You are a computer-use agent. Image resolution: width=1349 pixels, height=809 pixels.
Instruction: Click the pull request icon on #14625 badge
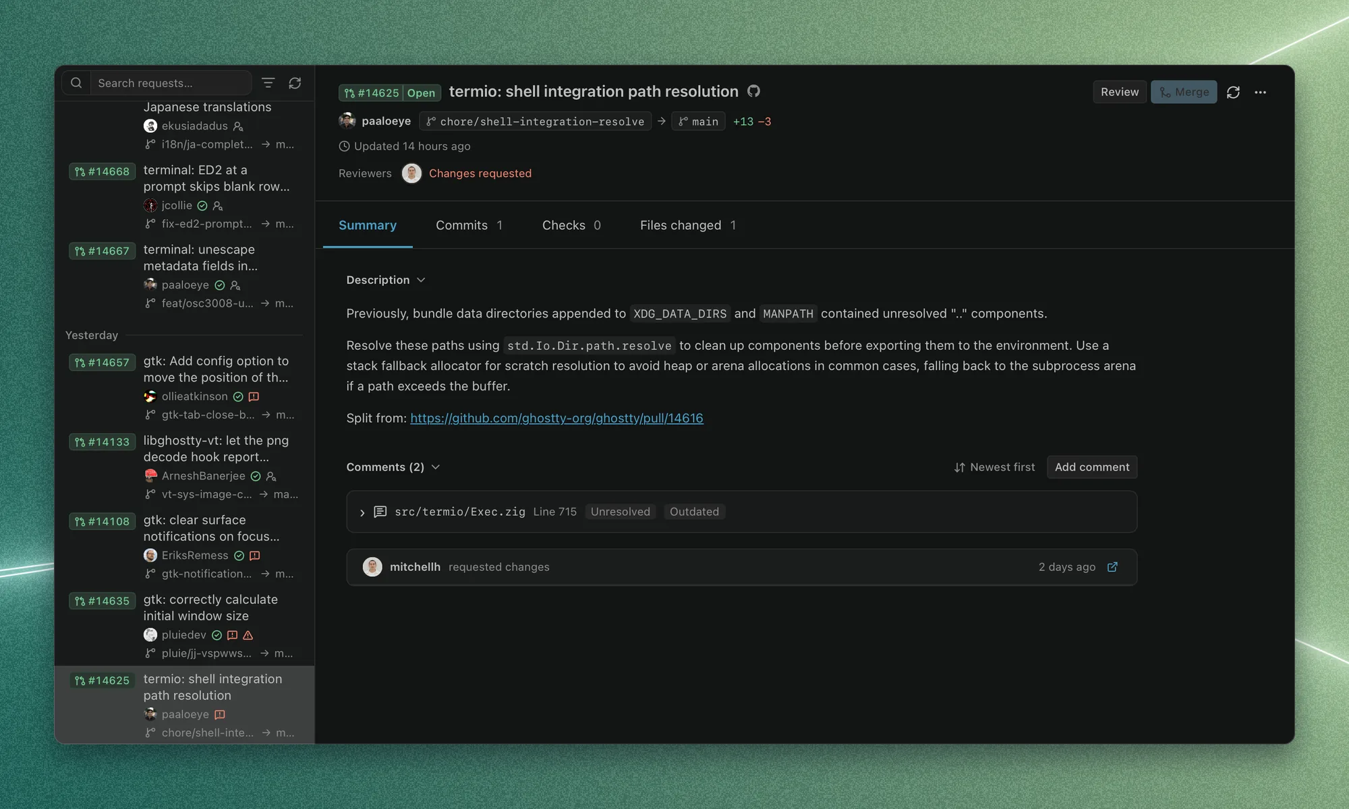[x=349, y=93]
